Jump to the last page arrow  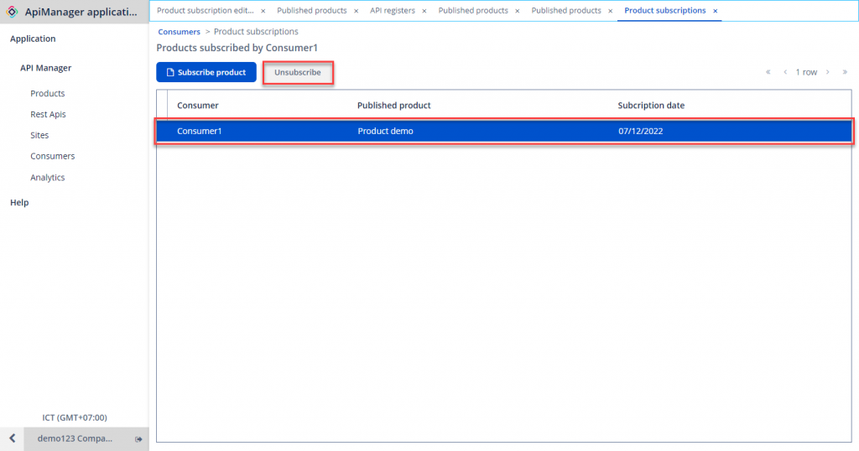(x=845, y=72)
